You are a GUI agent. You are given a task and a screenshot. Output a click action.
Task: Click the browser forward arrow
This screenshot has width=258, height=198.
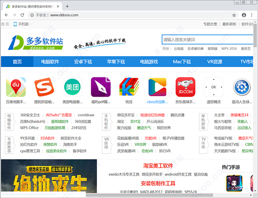coord(14,15)
